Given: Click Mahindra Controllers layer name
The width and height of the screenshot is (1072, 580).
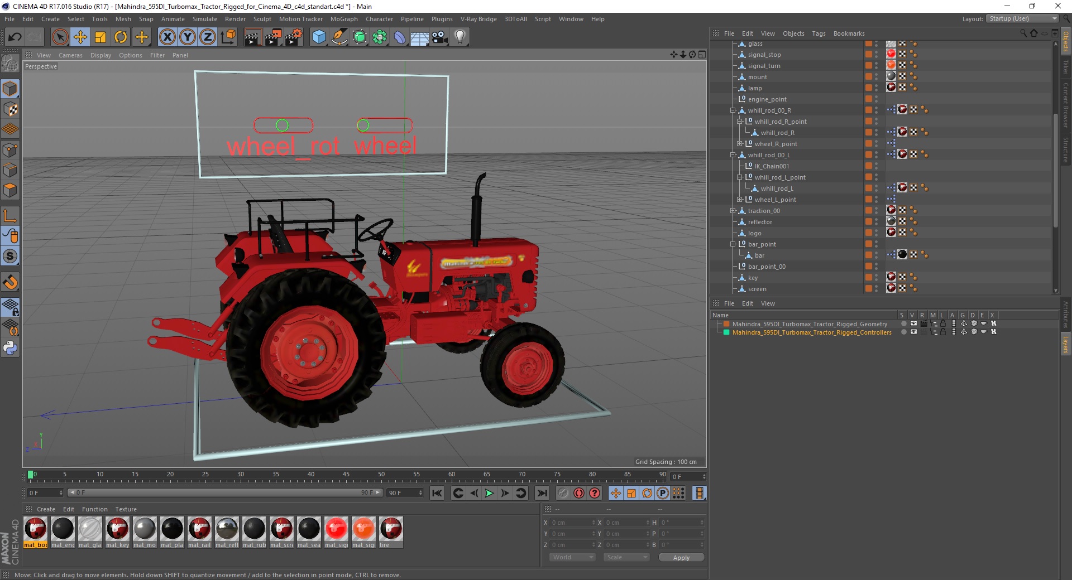Looking at the screenshot, I should 812,332.
